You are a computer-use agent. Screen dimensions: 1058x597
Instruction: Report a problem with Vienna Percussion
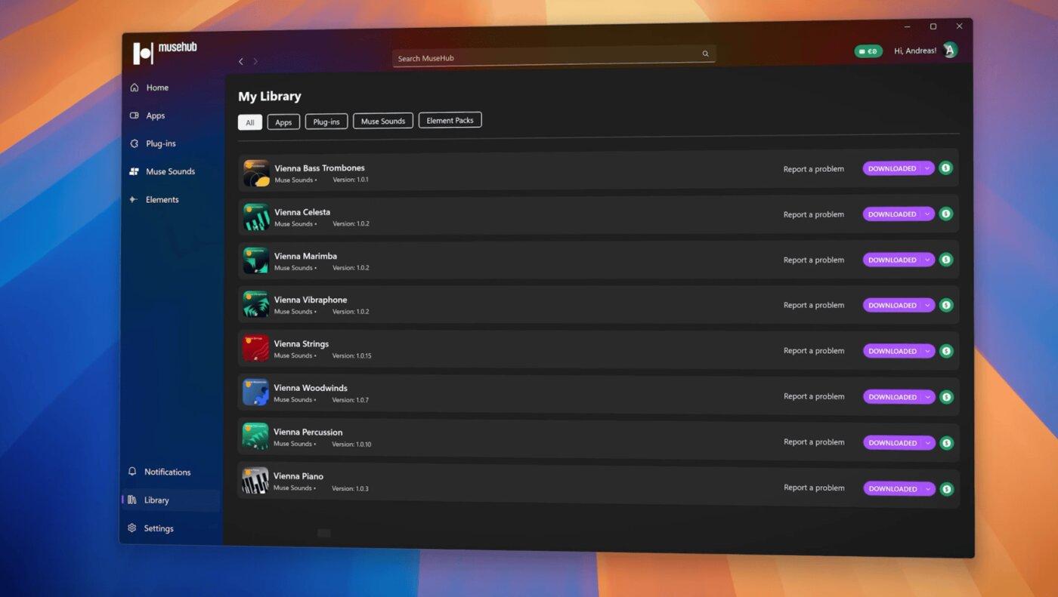coord(814,442)
